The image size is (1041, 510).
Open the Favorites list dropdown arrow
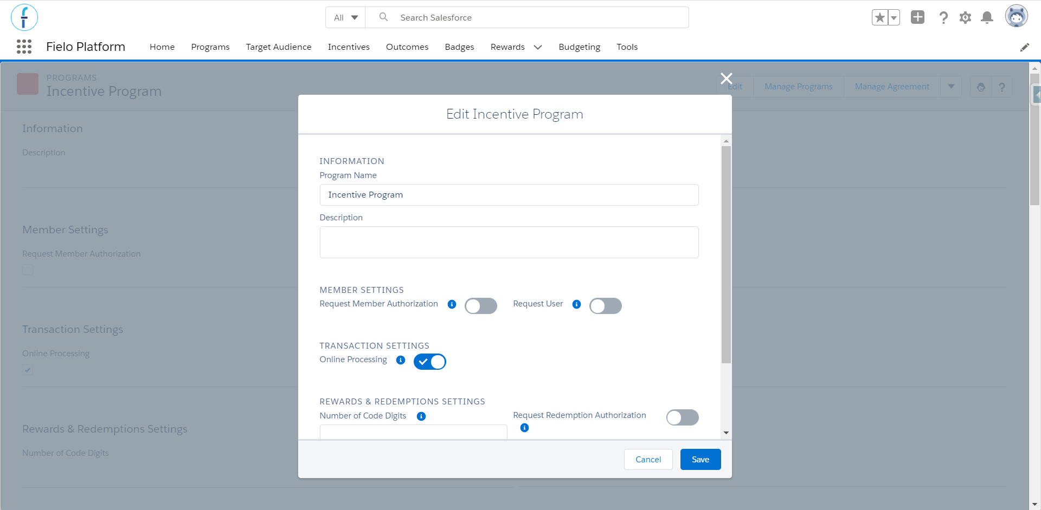(x=894, y=18)
